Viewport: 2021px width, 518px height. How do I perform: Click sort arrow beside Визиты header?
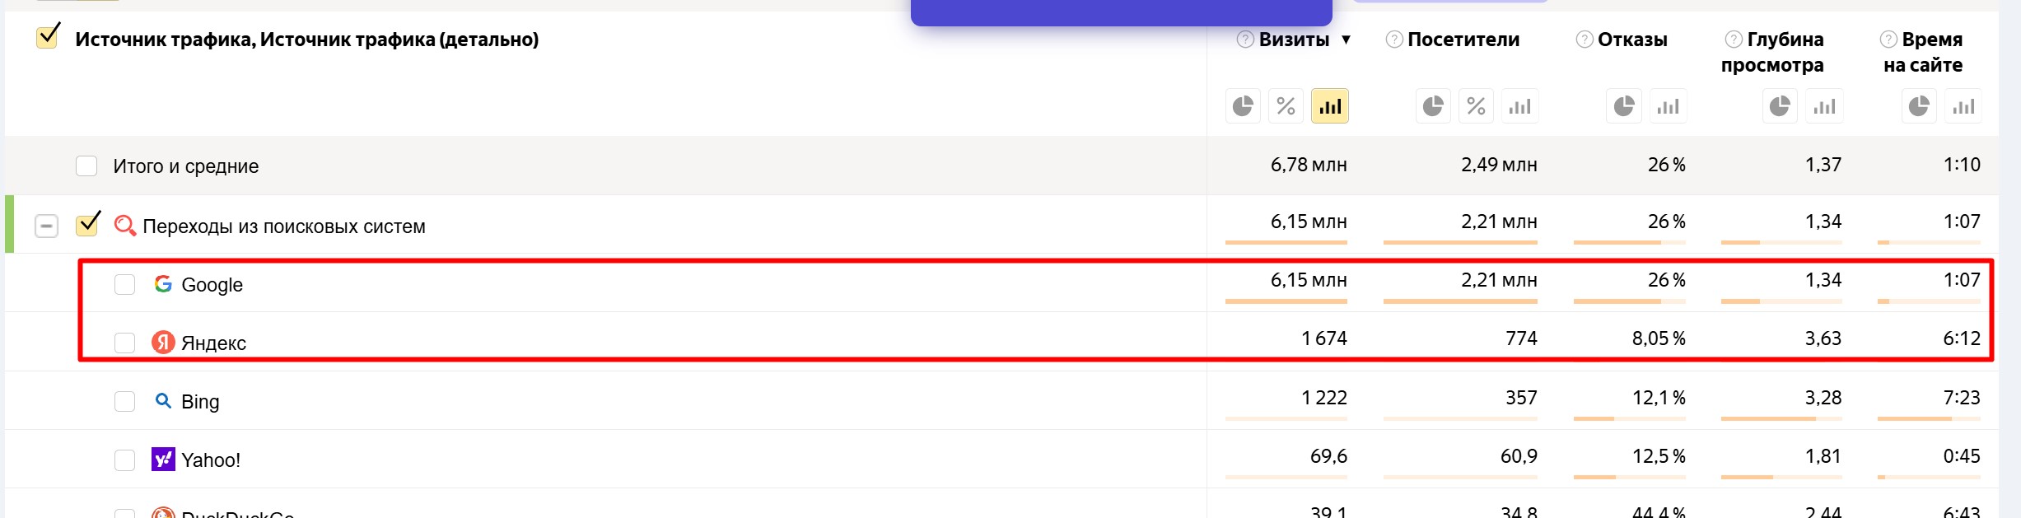point(1346,40)
